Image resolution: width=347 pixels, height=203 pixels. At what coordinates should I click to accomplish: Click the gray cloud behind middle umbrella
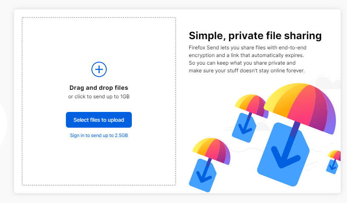pos(262,126)
